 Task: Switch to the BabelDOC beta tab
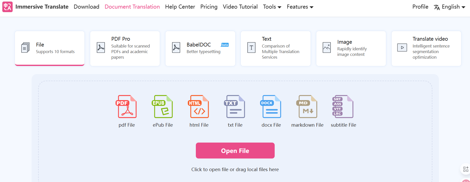pyautogui.click(x=200, y=48)
